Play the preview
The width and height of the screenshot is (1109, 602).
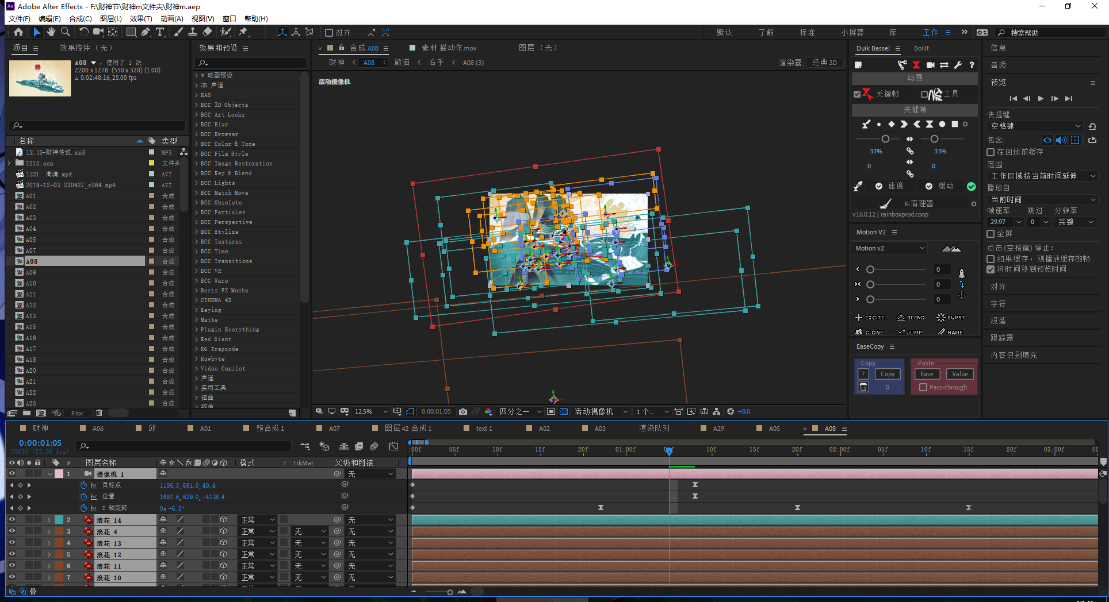pos(1041,98)
